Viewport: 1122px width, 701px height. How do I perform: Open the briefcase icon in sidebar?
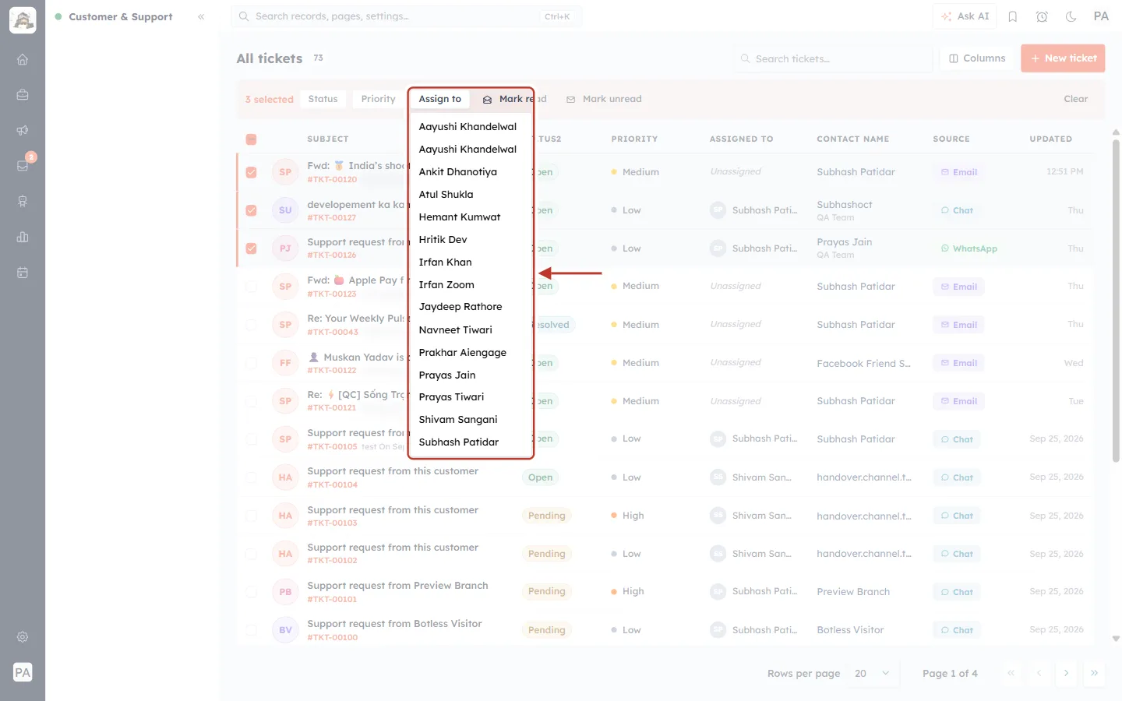[23, 95]
